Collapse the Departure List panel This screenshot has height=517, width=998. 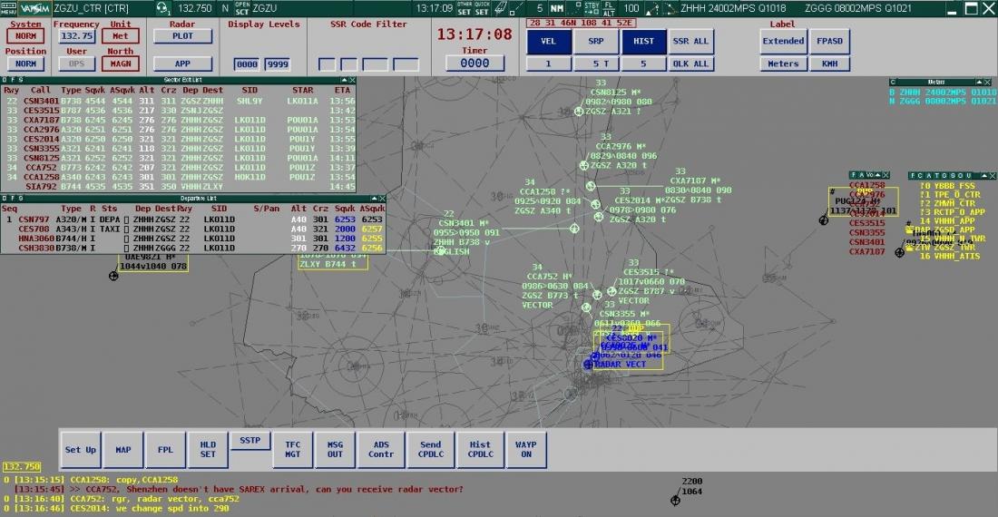[x=374, y=199]
